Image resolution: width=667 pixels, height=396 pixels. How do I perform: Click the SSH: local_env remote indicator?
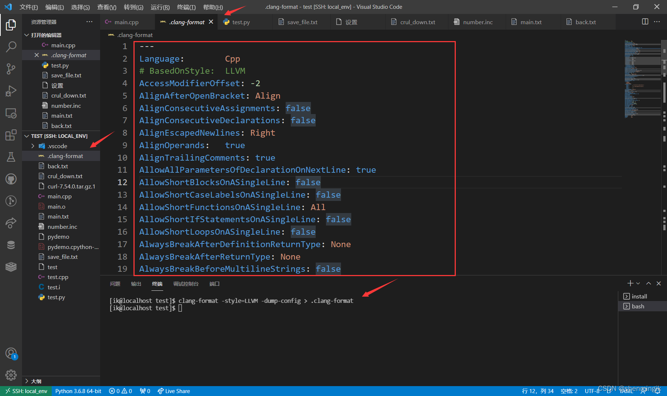pyautogui.click(x=26, y=391)
